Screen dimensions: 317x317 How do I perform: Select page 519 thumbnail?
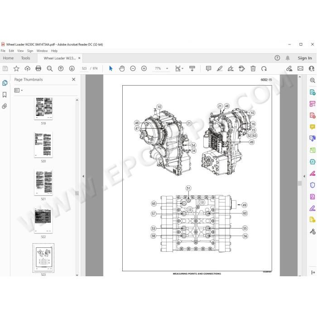[43, 109]
